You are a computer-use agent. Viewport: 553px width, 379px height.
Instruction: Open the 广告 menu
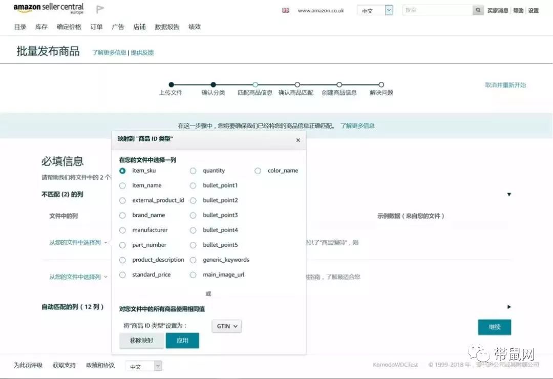(x=118, y=27)
